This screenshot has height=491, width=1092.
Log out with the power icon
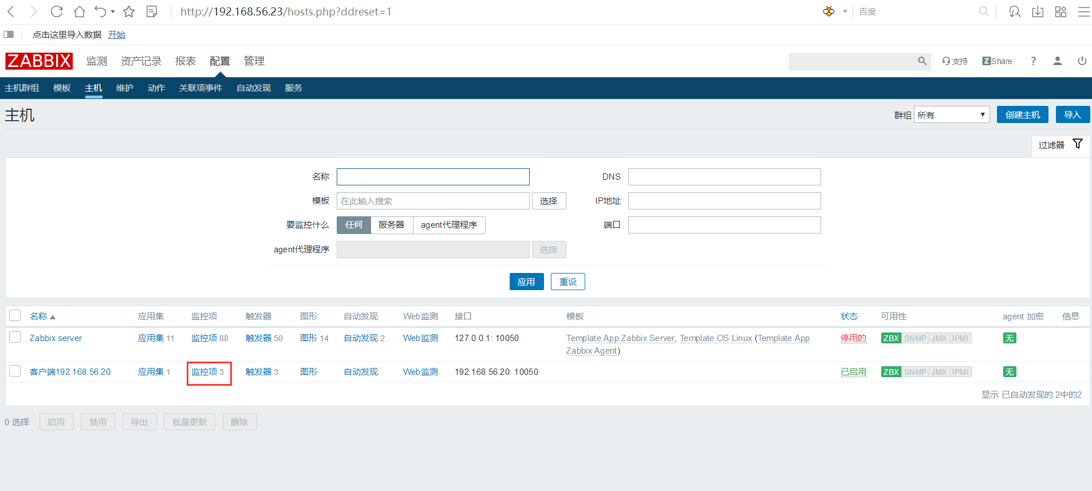point(1082,61)
